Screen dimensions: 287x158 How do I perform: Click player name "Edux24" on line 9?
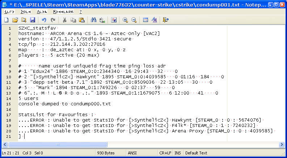[41, 71]
